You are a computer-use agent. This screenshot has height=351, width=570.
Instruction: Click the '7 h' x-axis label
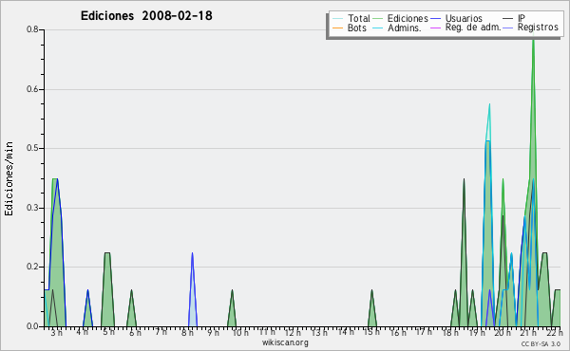pyautogui.click(x=161, y=332)
